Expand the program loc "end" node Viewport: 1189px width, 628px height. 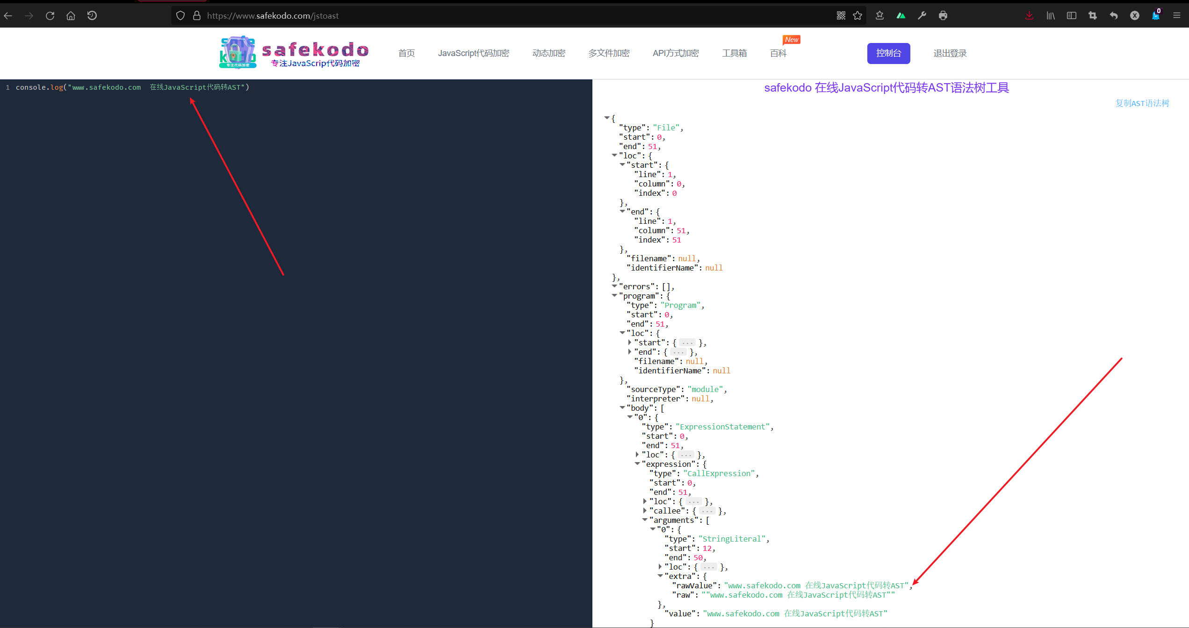tap(630, 352)
